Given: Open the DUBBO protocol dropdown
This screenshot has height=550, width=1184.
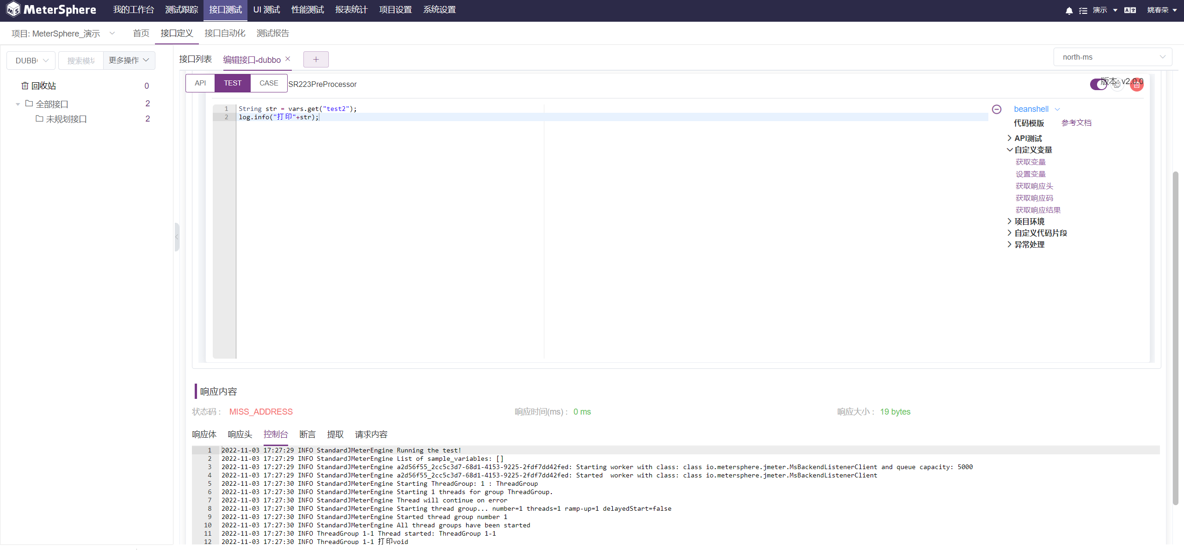Looking at the screenshot, I should (x=31, y=60).
